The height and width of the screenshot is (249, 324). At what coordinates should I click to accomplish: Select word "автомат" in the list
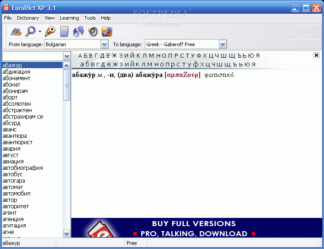point(32,187)
